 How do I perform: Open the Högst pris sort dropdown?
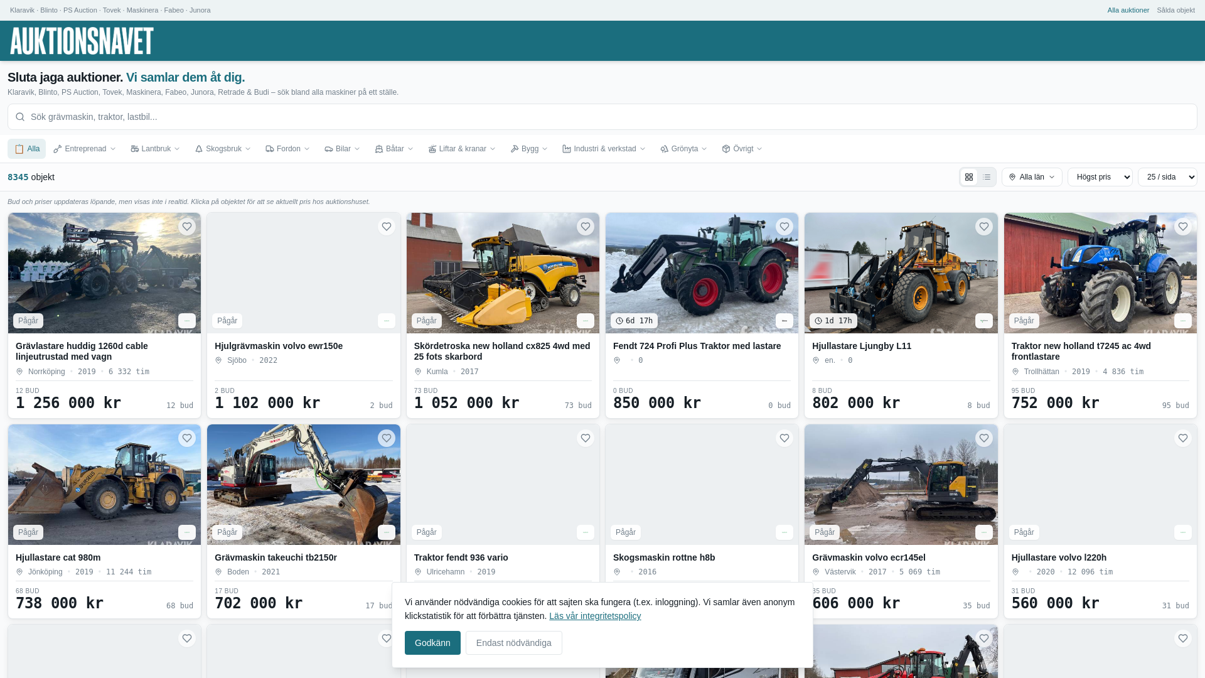point(1100,177)
